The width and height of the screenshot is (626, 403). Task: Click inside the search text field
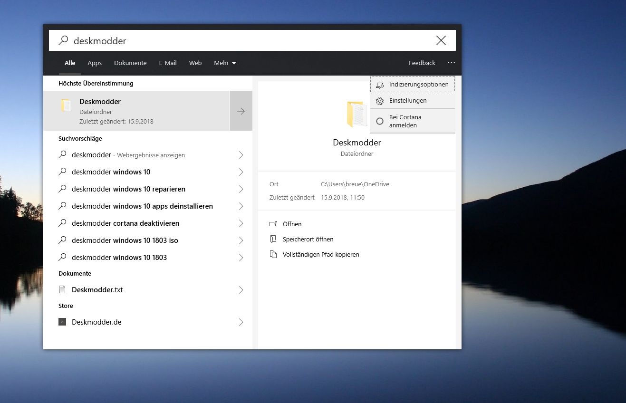pyautogui.click(x=252, y=40)
